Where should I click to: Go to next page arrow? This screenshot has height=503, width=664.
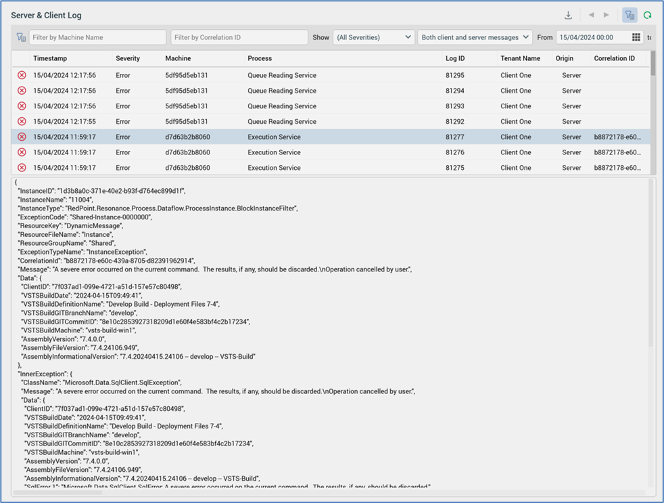(x=607, y=16)
